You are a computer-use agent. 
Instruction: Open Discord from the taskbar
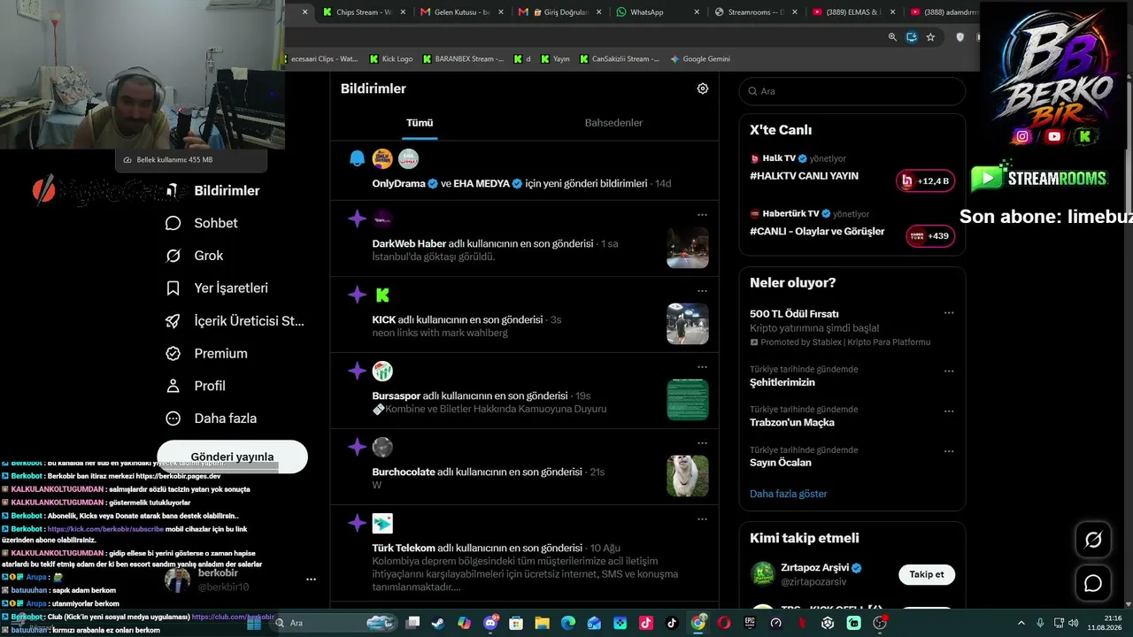click(490, 623)
